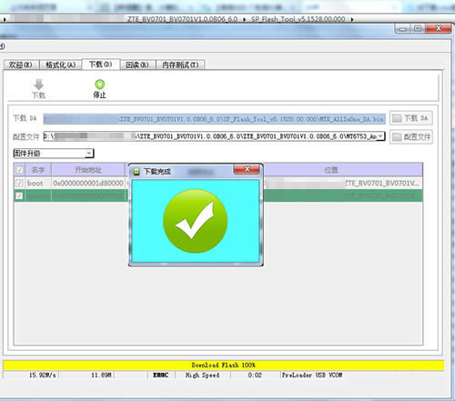Uncheck the boot partition checkbox
Screen dimensions: 455x401
19,183
